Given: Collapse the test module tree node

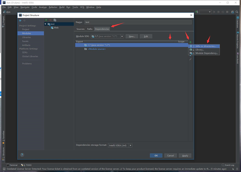Looking at the screenshot, I should point(45,24).
